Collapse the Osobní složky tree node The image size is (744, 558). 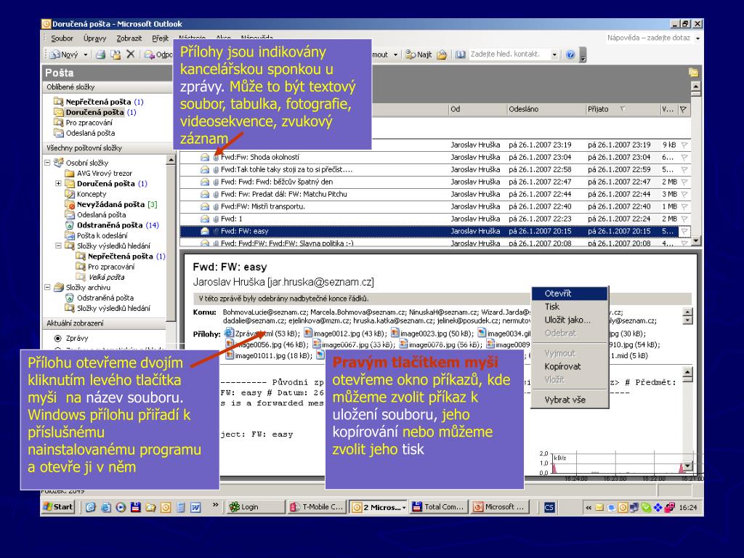pos(47,162)
